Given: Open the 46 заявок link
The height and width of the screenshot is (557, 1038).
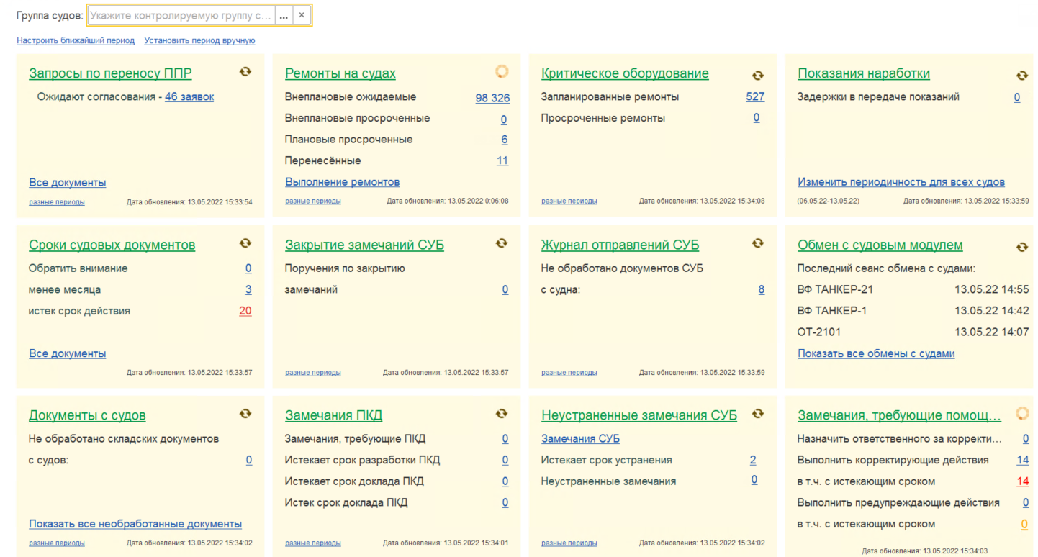Looking at the screenshot, I should point(189,96).
